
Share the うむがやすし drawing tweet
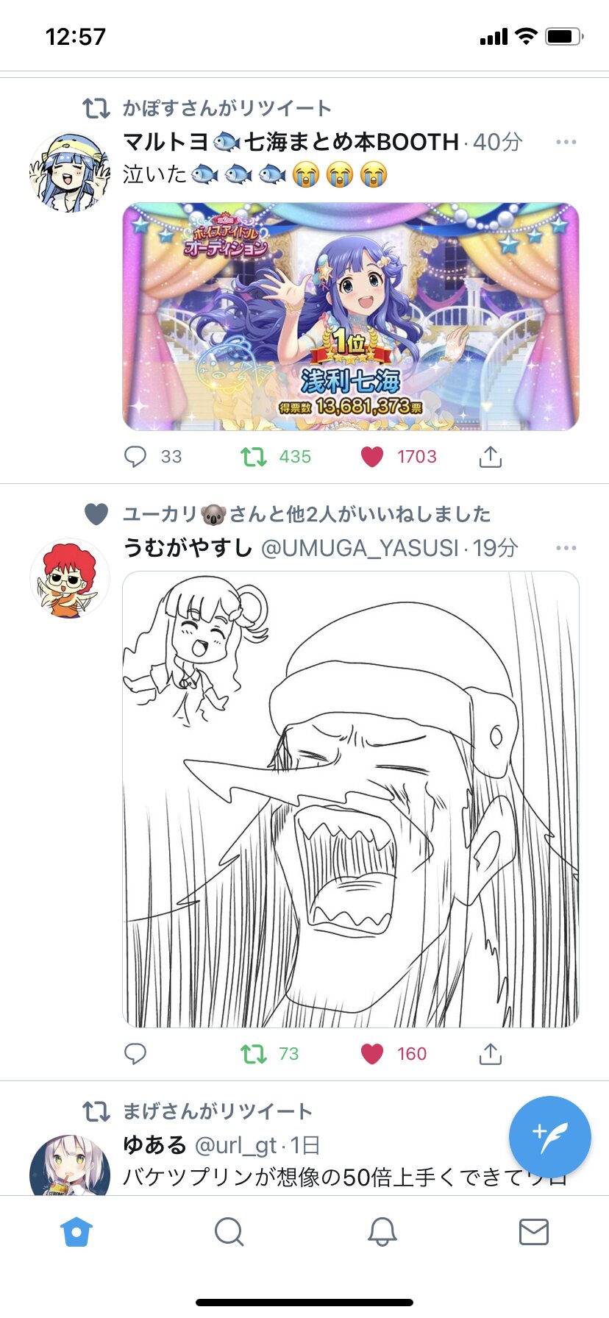(491, 1054)
